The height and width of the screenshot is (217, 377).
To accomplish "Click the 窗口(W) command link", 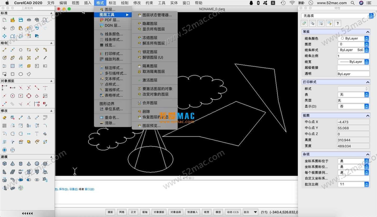I will click(x=89, y=189).
